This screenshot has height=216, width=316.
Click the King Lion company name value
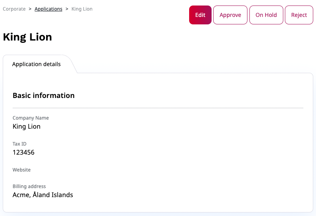26,126
